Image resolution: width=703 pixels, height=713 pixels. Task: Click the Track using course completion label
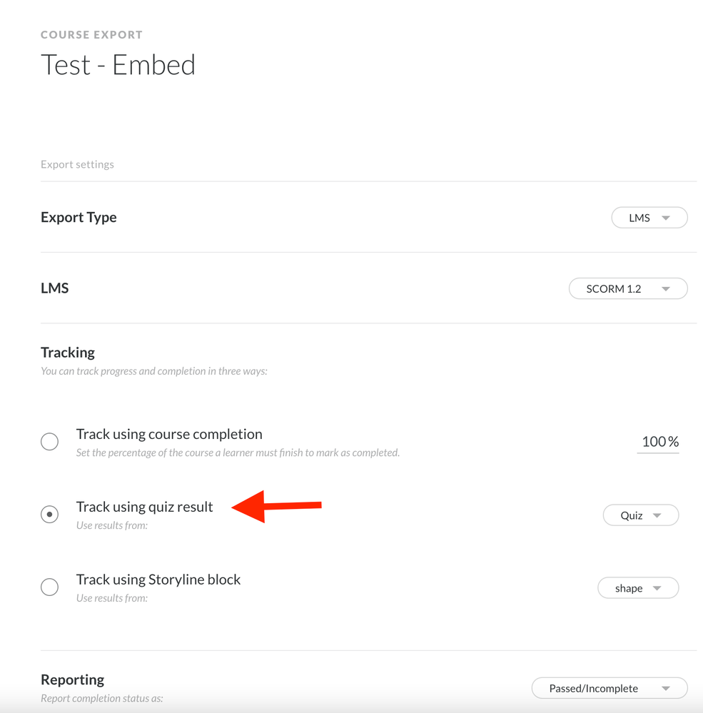pyautogui.click(x=169, y=434)
